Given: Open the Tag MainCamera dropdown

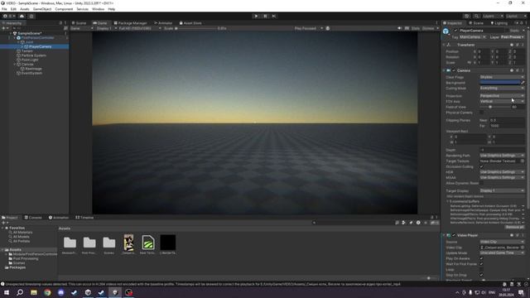Looking at the screenshot, I should (473, 36).
